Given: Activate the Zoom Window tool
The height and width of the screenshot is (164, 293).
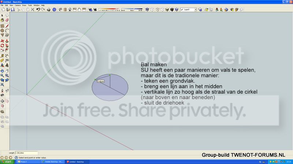Looking at the screenshot, I should (x=7, y=75).
